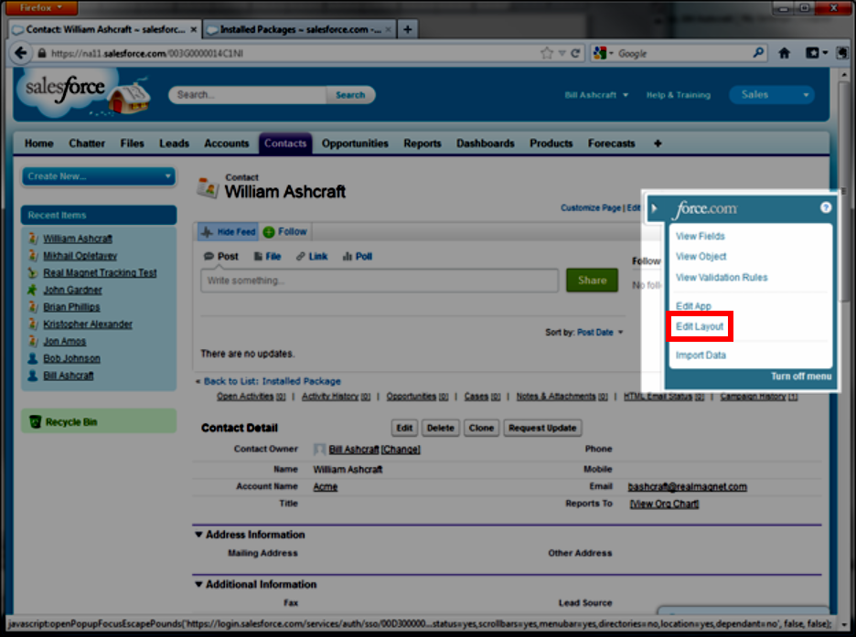Viewport: 856px width, 637px height.
Task: Open John Gardner in Recent Items
Action: tap(72, 290)
